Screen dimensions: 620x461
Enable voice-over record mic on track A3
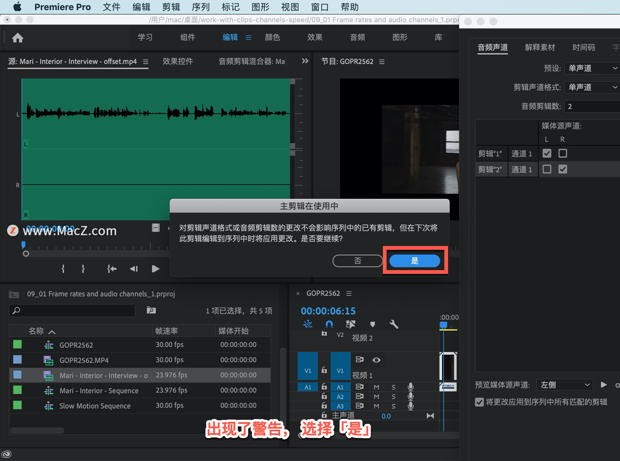click(411, 406)
